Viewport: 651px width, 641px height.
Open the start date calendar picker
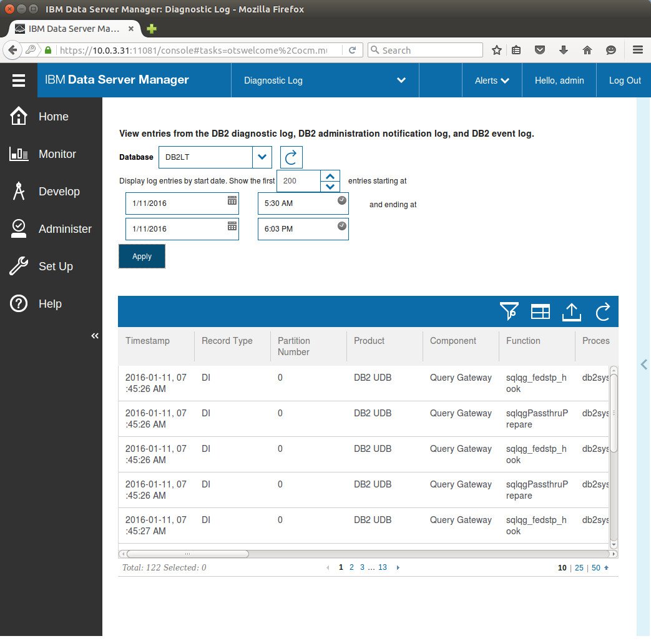coord(232,200)
